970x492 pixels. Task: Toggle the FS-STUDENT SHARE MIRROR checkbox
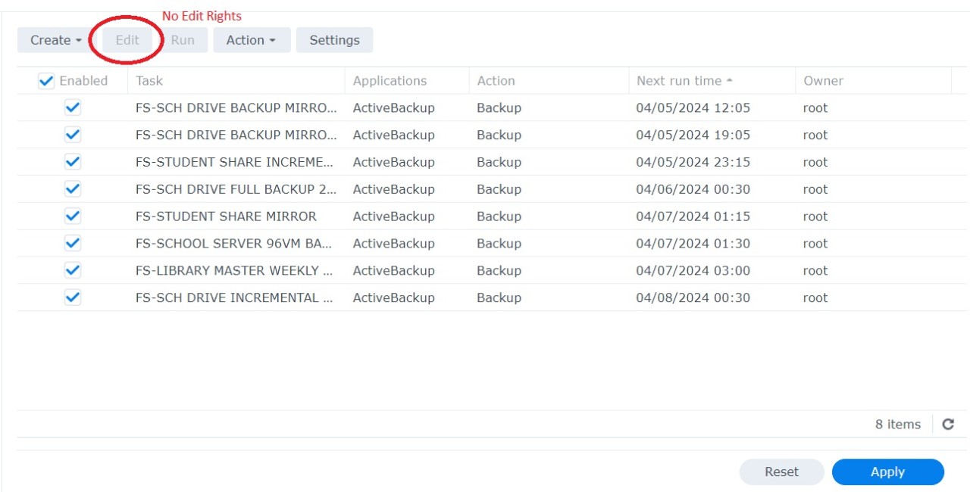(73, 216)
